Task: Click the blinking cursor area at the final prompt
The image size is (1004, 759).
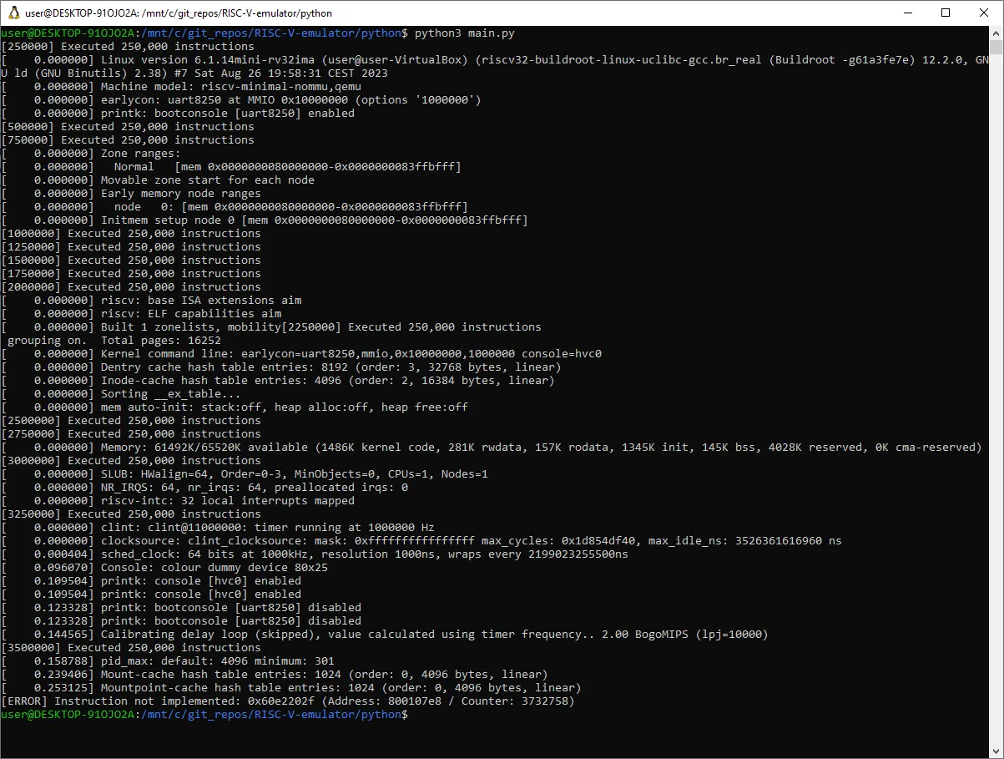Action: pyautogui.click(x=413, y=714)
